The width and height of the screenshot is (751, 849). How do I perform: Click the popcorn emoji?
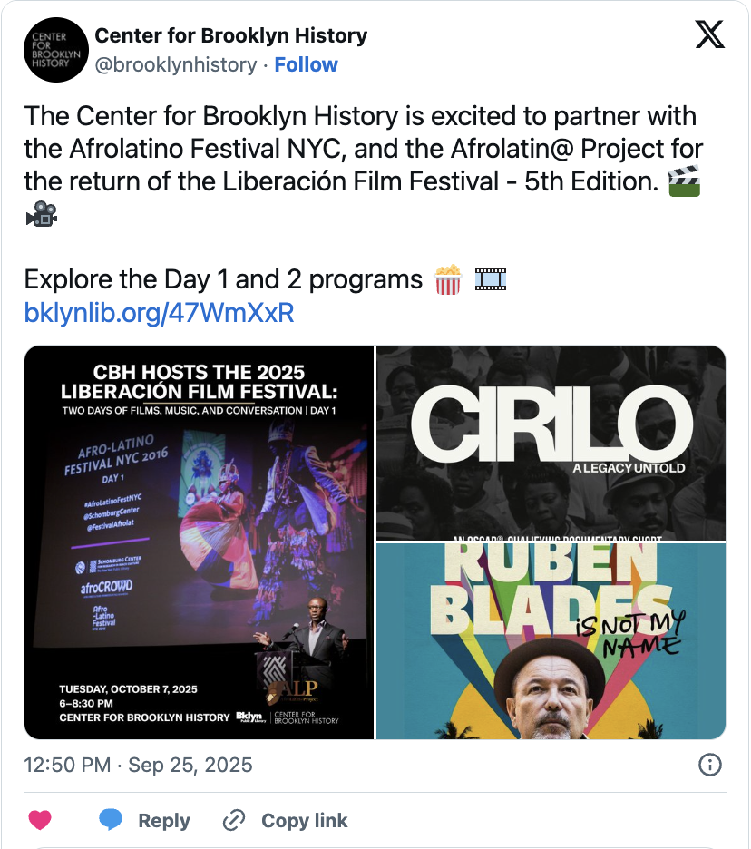click(448, 279)
